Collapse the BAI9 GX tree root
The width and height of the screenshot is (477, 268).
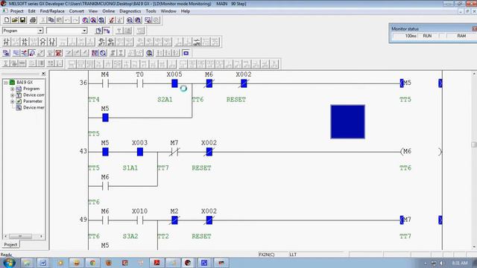(x=5, y=83)
